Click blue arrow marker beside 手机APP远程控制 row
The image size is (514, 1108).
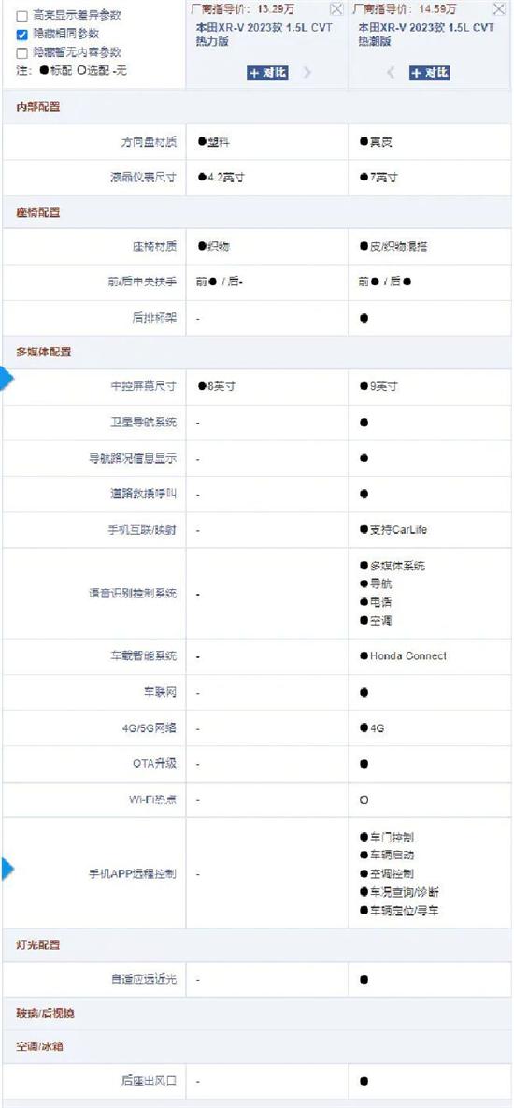(7, 869)
